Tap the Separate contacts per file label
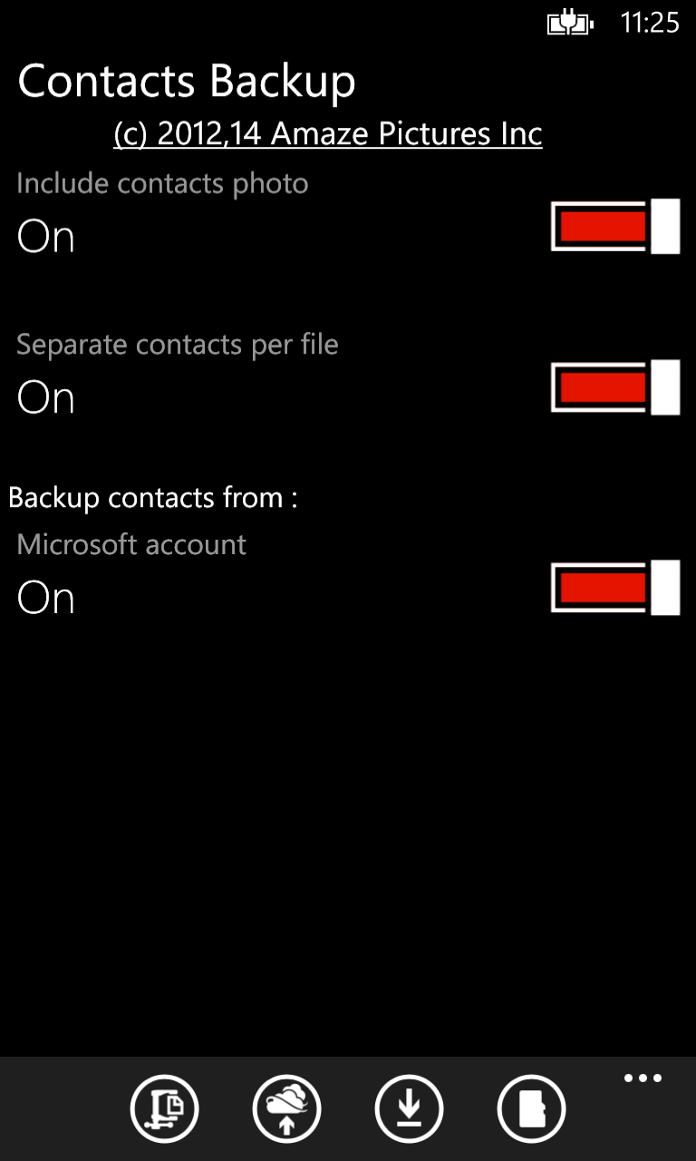This screenshot has height=1161, width=696. coord(178,346)
